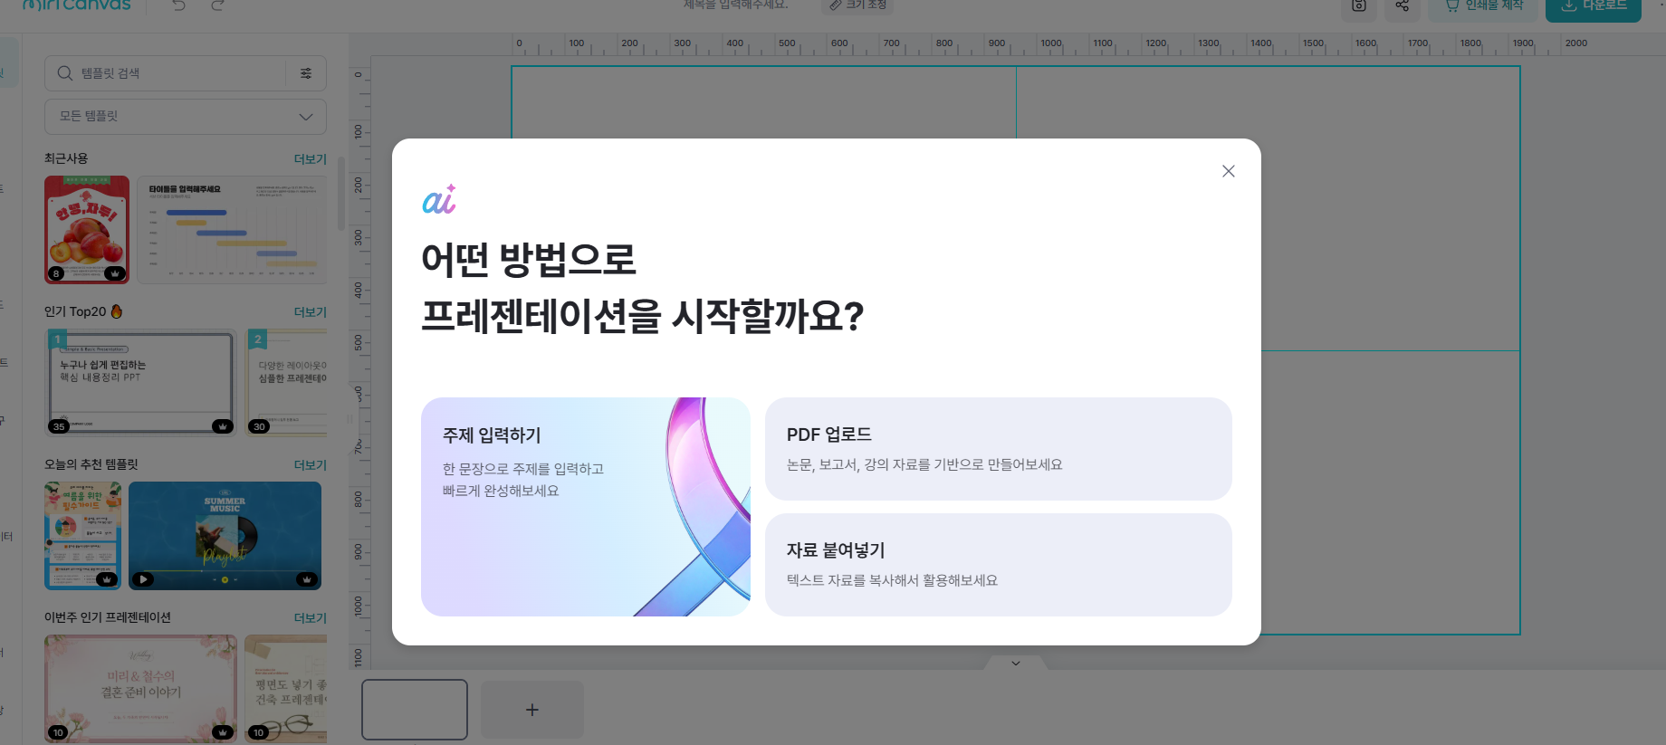
Task: Expand the 모든 템플릿 dropdown
Action: point(186,117)
